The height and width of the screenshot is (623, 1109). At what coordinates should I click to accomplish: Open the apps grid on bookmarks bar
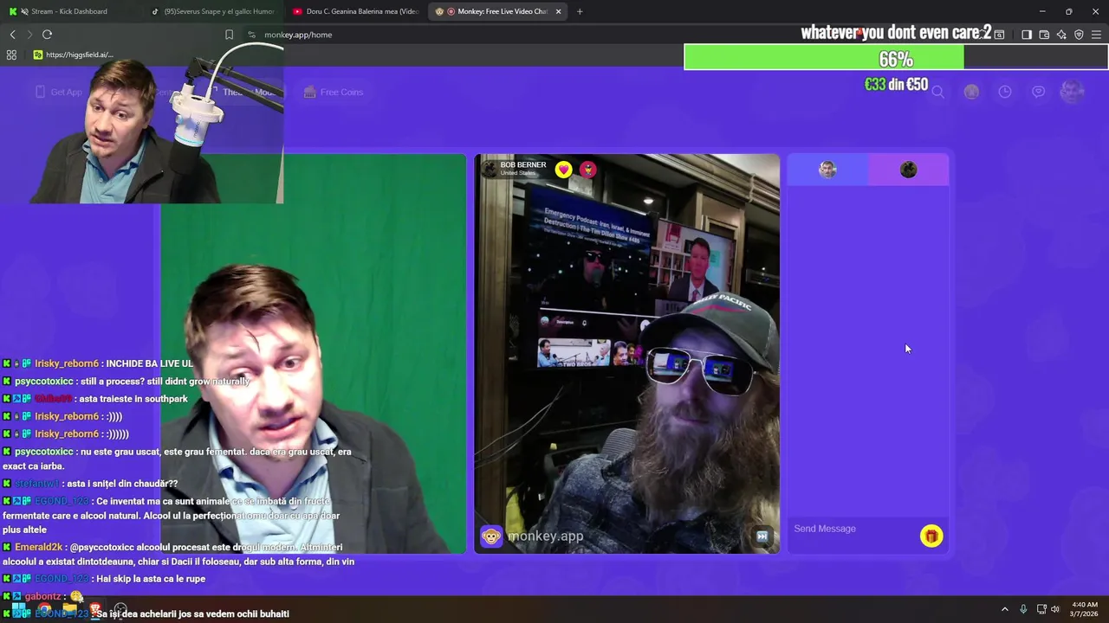(x=11, y=55)
